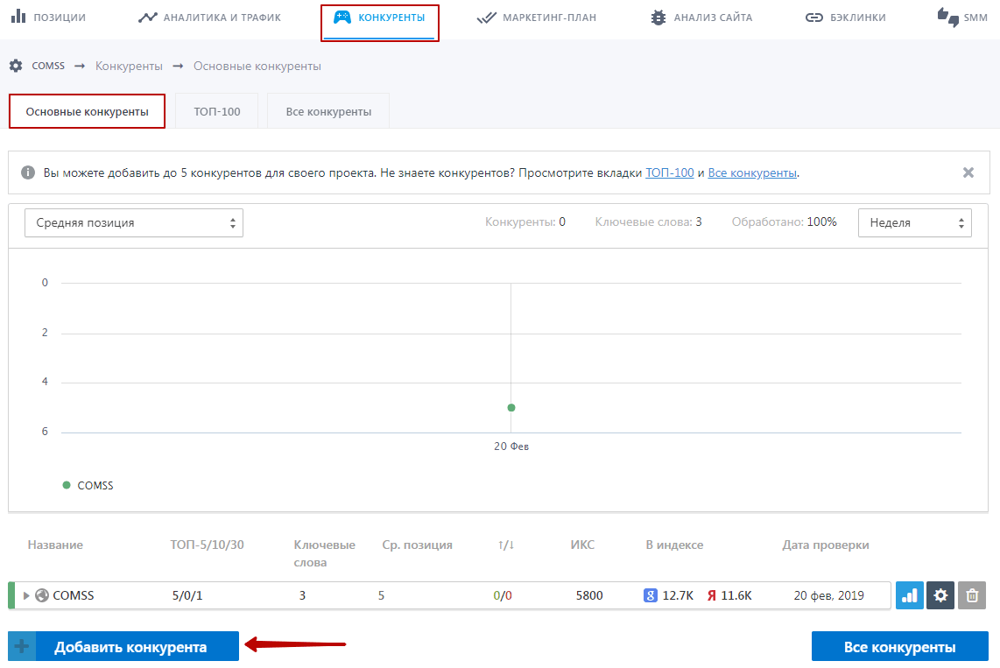Open the Бэклинки section
Screen dimensions: 1000x668
[846, 18]
